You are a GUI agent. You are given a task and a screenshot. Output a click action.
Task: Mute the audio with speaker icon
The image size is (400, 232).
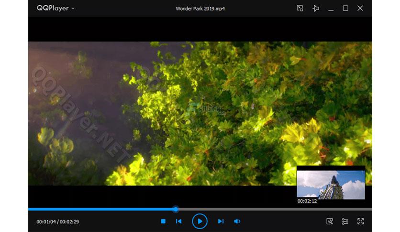237,221
